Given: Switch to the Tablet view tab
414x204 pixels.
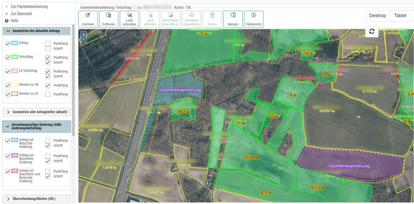Looking at the screenshot, I should click(x=400, y=16).
